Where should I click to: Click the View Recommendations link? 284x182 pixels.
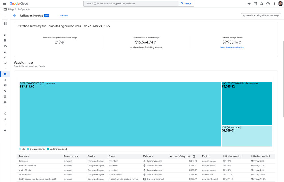pyautogui.click(x=232, y=48)
